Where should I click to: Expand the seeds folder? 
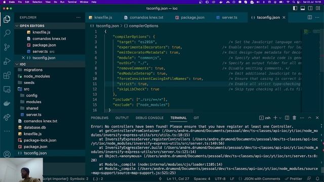(x=29, y=83)
